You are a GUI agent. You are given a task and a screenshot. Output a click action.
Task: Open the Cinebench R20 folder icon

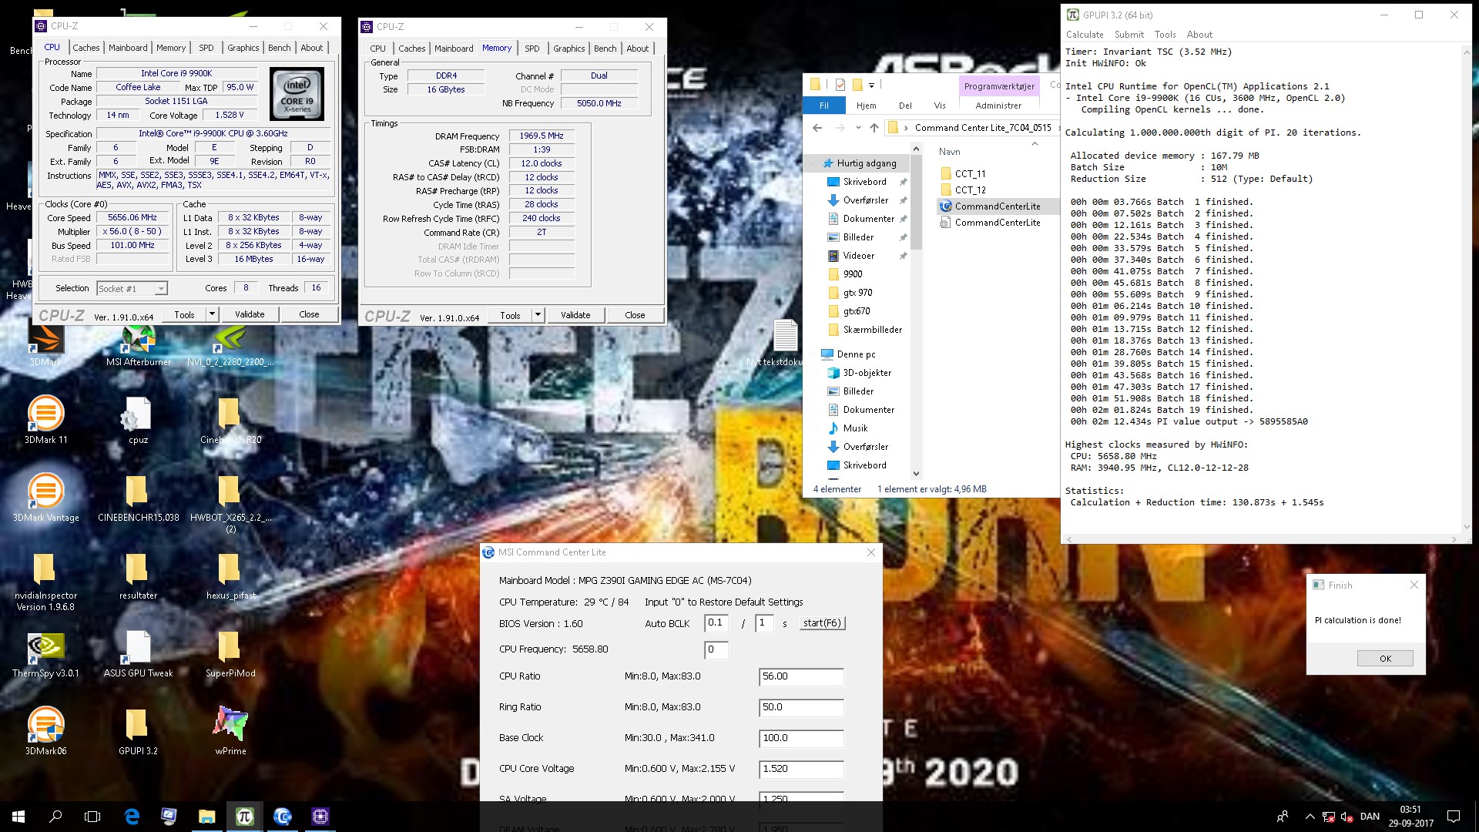coord(230,419)
